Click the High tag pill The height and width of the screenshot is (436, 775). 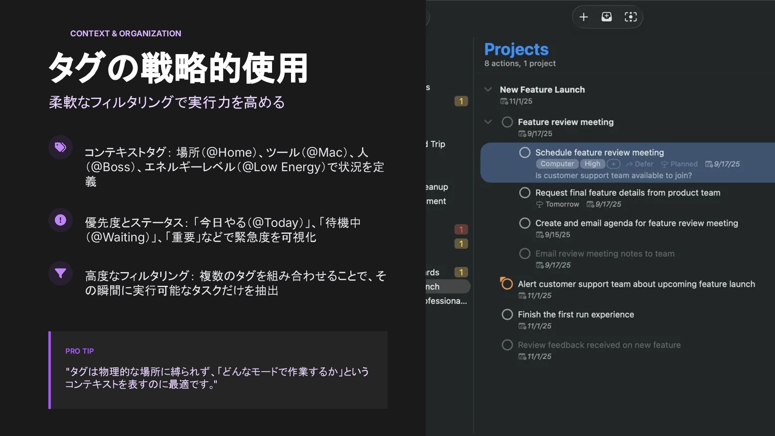tap(592, 164)
